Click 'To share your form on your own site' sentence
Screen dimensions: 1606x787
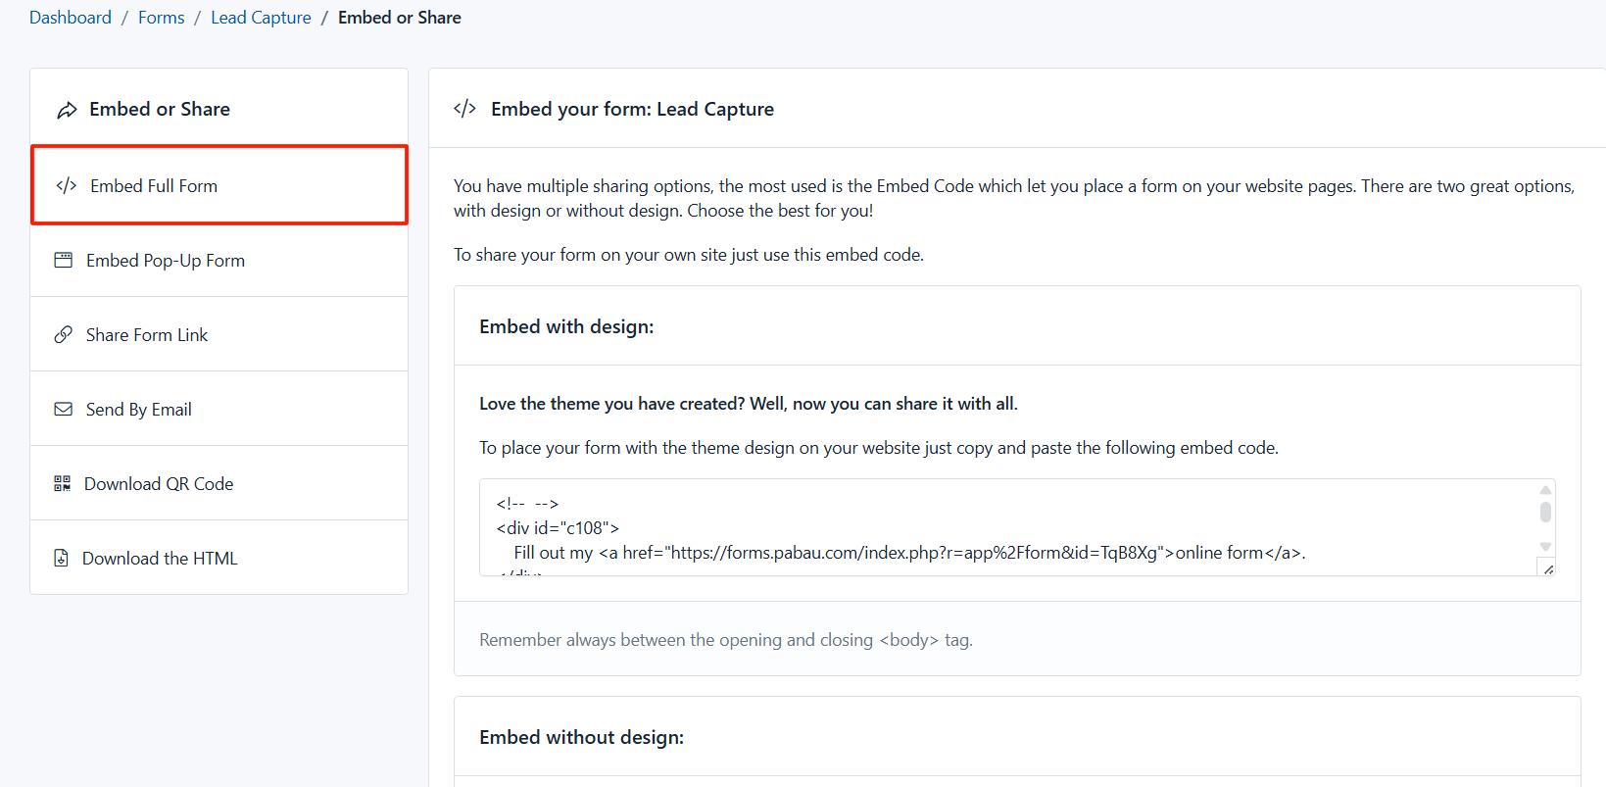[689, 255]
